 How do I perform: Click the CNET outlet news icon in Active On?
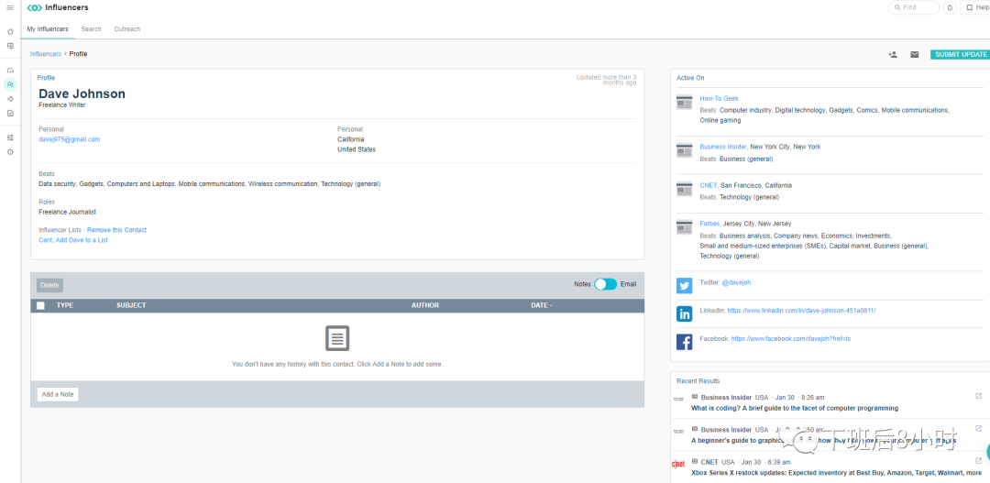click(685, 189)
